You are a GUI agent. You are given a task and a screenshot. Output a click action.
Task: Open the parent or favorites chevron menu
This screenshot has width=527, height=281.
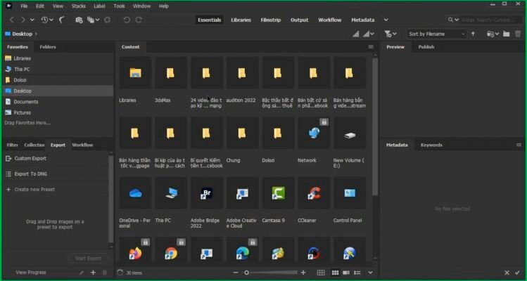tap(32, 20)
